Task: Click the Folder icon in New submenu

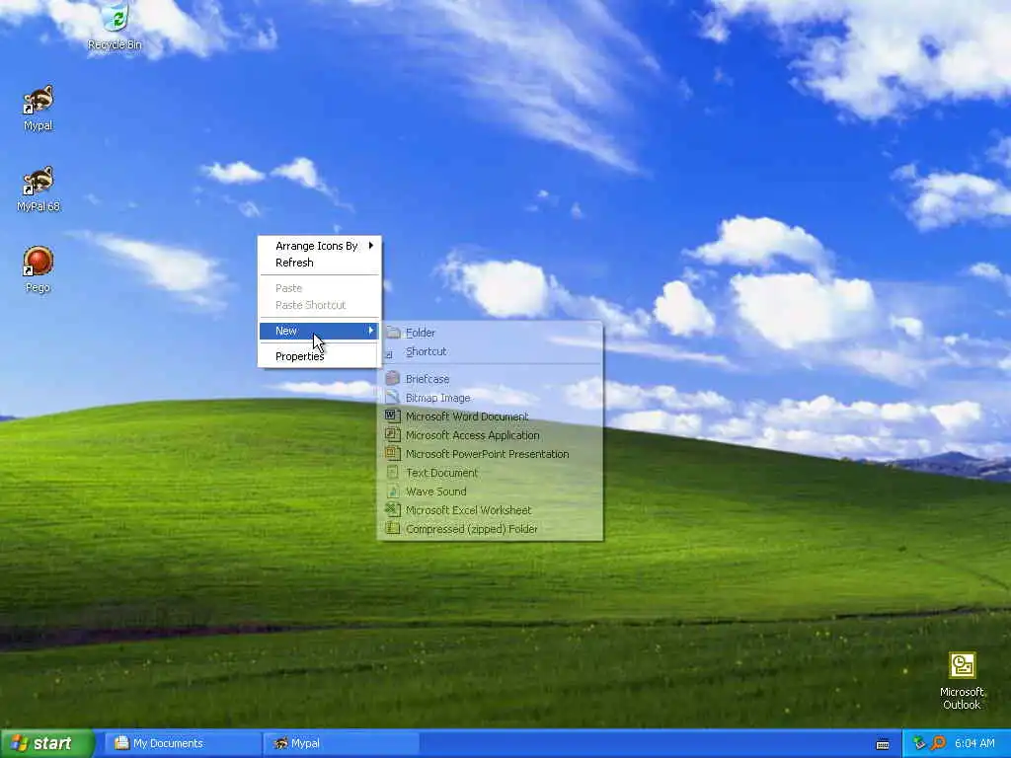Action: point(393,333)
